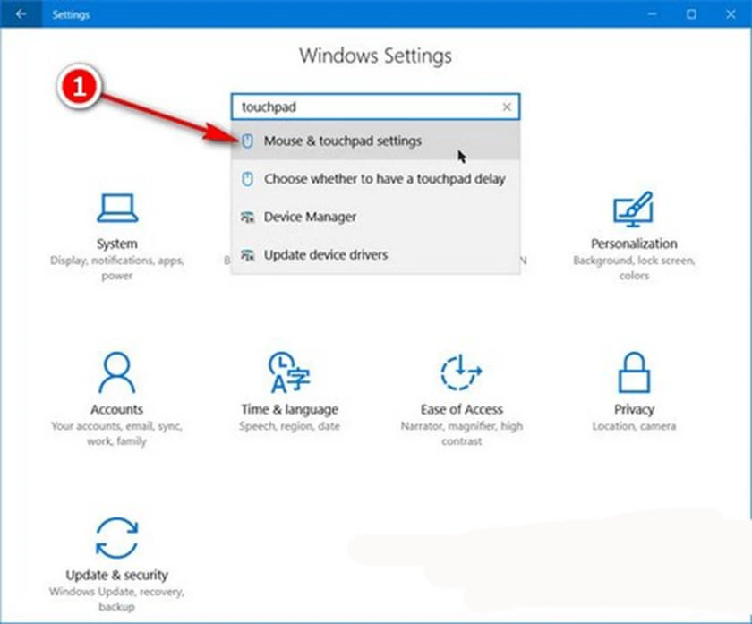Close the Settings window
This screenshot has width=752, height=624.
731,14
